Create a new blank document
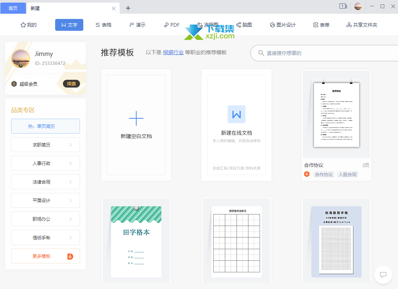 (136, 125)
